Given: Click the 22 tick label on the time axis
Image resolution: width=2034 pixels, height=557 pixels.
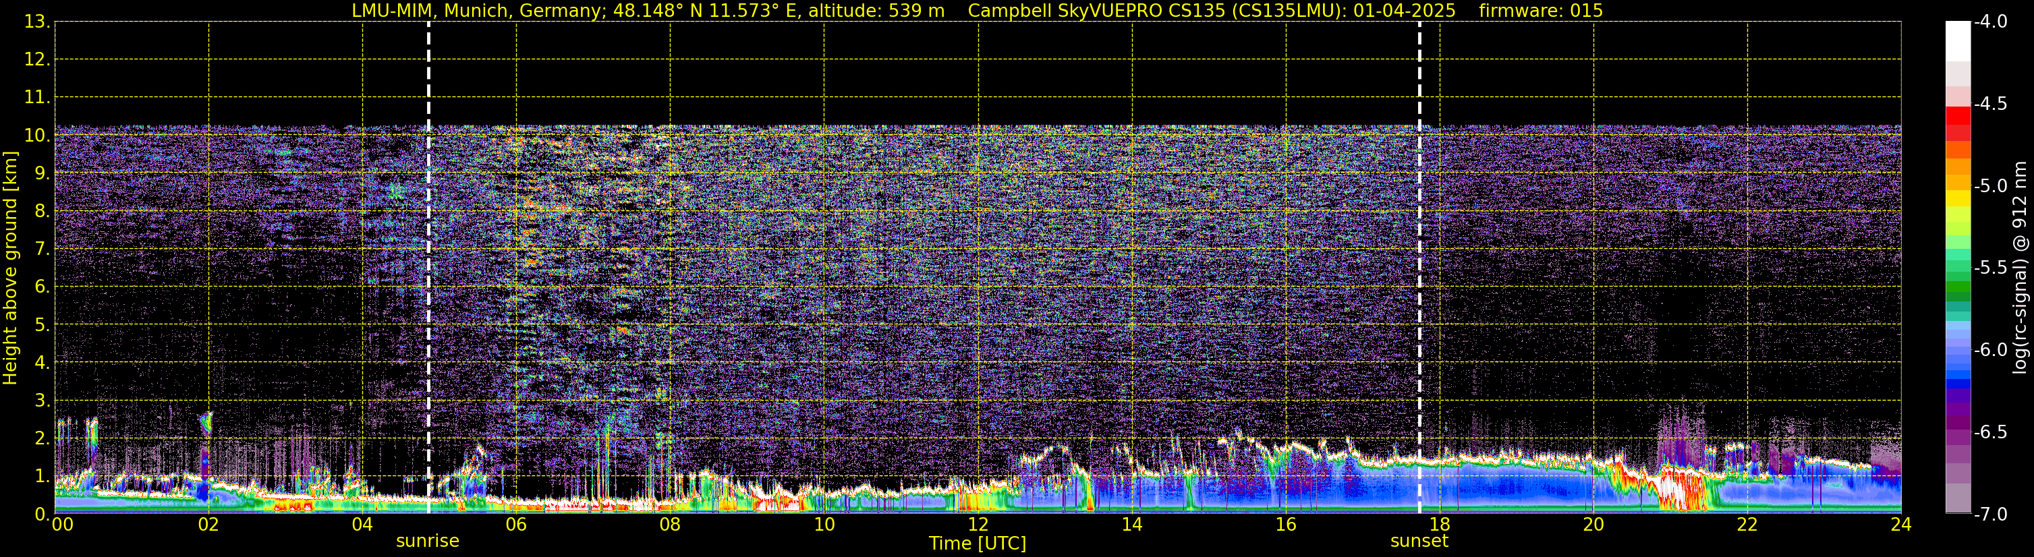Looking at the screenshot, I should (1747, 525).
